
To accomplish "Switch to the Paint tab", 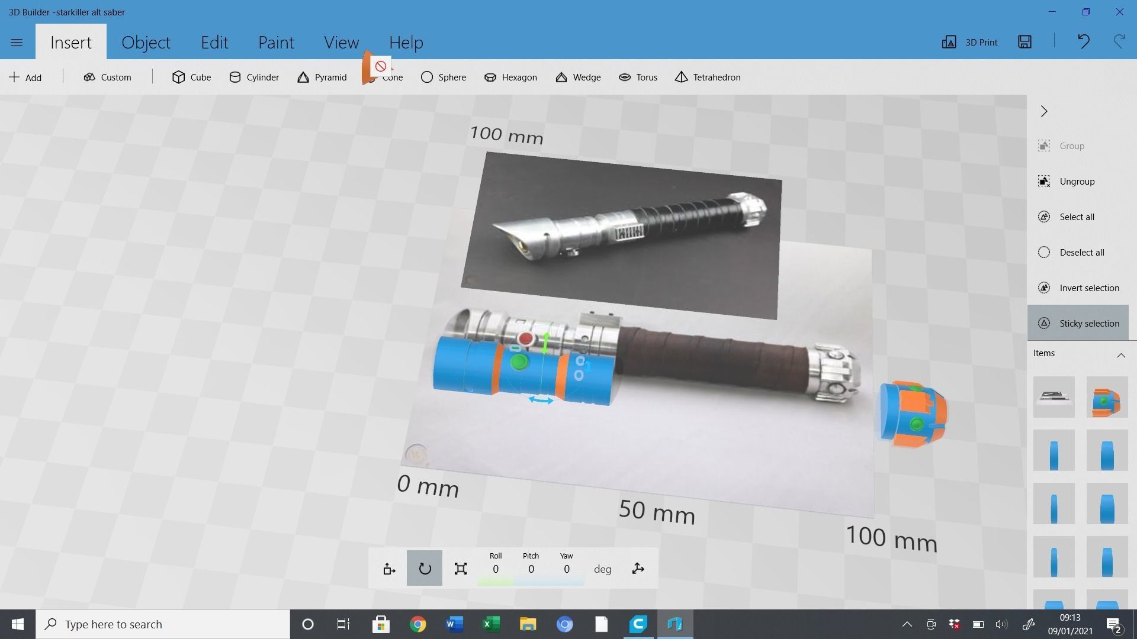I will (x=275, y=43).
